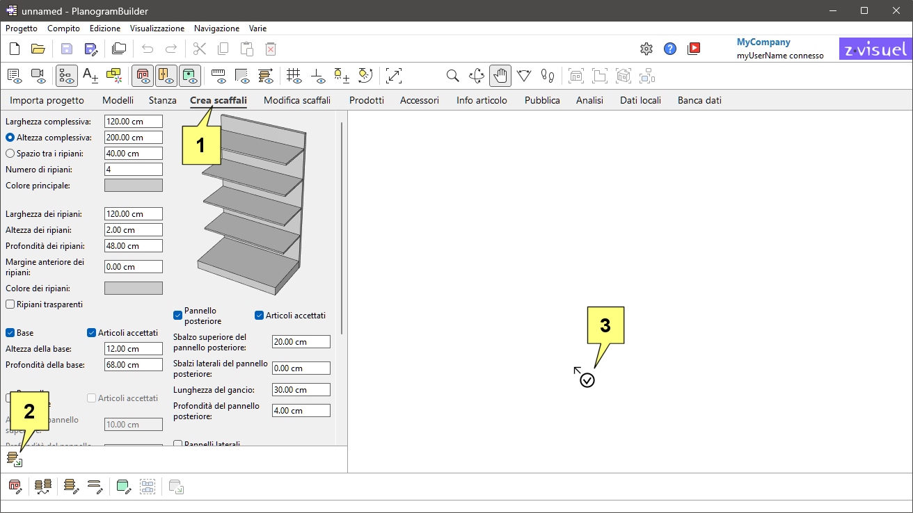
Task: Select the inverted triangle view tool
Action: 524,76
